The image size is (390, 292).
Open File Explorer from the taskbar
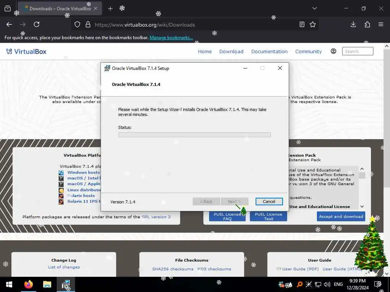tap(47, 284)
